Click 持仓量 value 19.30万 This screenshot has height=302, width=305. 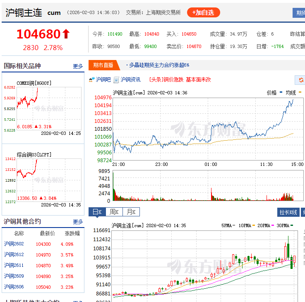pyautogui.click(x=238, y=46)
